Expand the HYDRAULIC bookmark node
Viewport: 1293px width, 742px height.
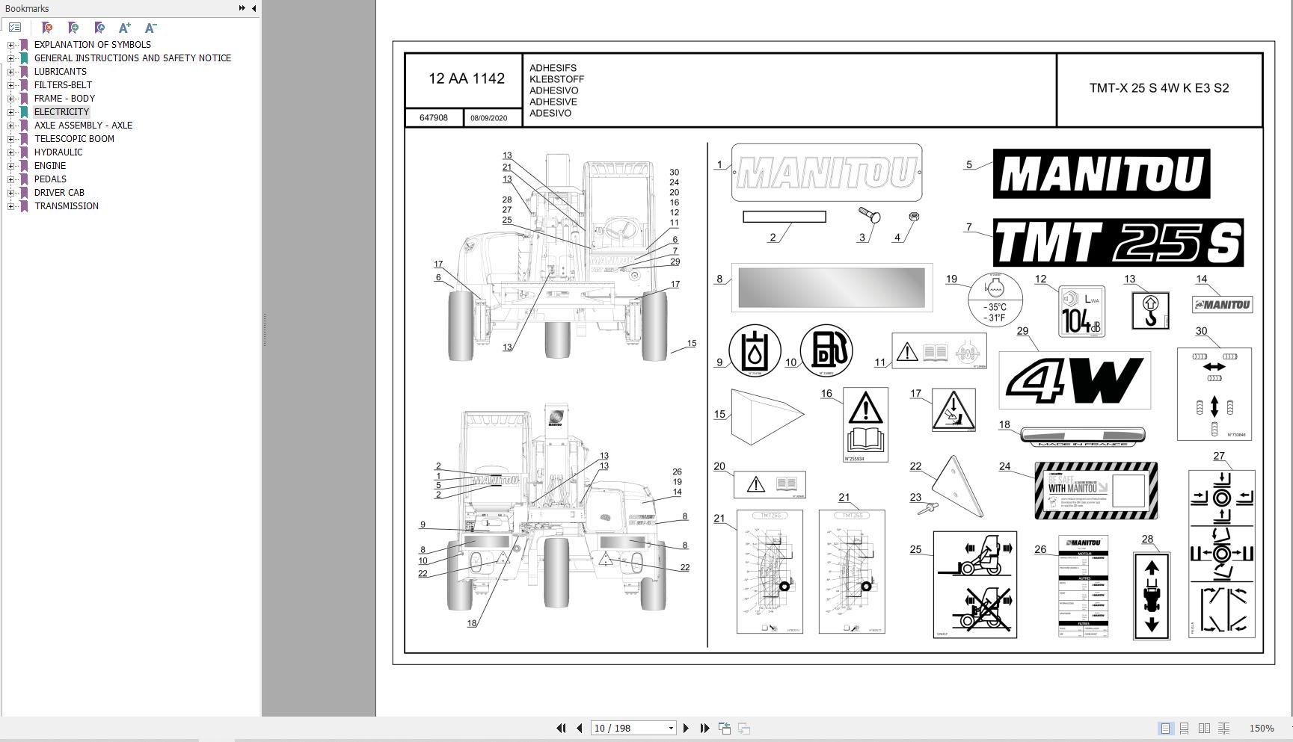tap(11, 152)
